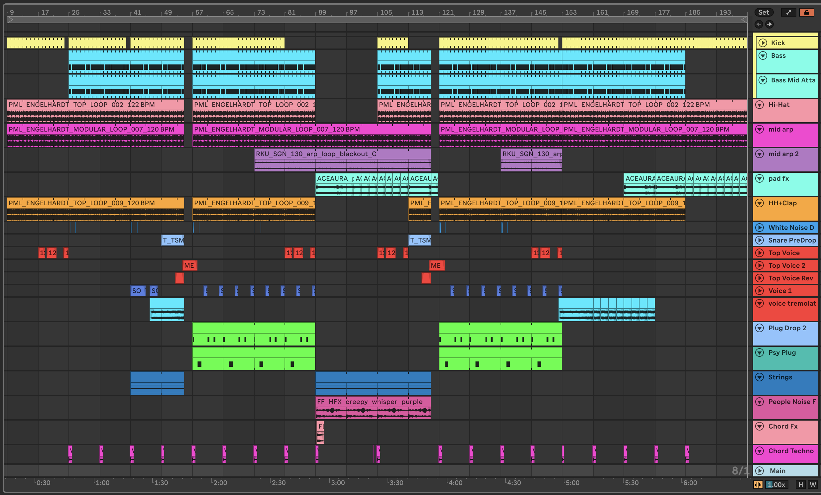Click the Main track unfold icon

[x=760, y=471]
